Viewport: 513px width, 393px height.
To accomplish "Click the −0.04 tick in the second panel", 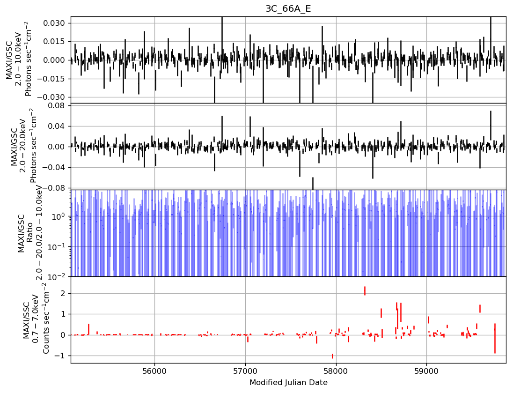I will point(54,167).
